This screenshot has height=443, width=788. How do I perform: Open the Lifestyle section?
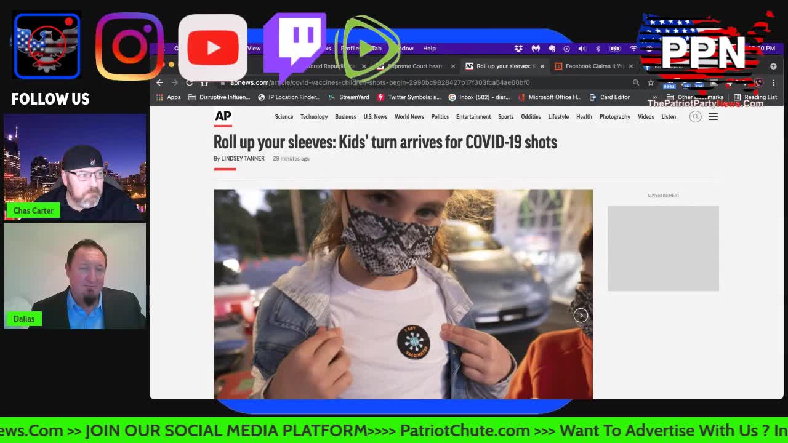click(558, 116)
